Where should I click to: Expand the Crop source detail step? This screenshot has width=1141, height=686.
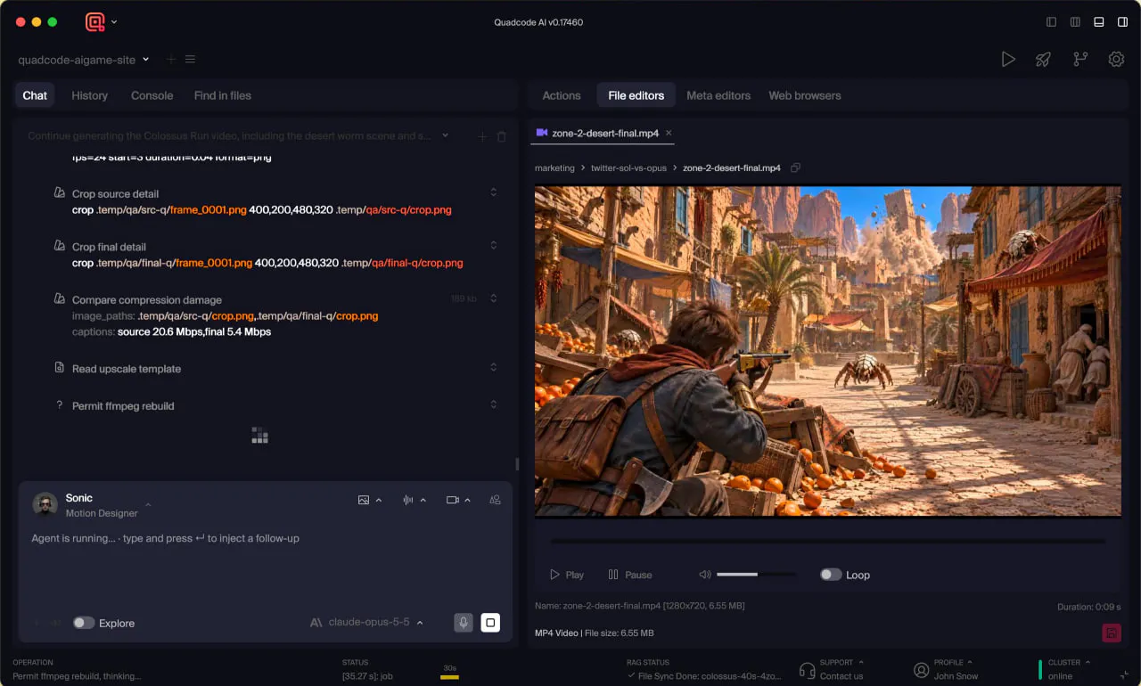(494, 192)
